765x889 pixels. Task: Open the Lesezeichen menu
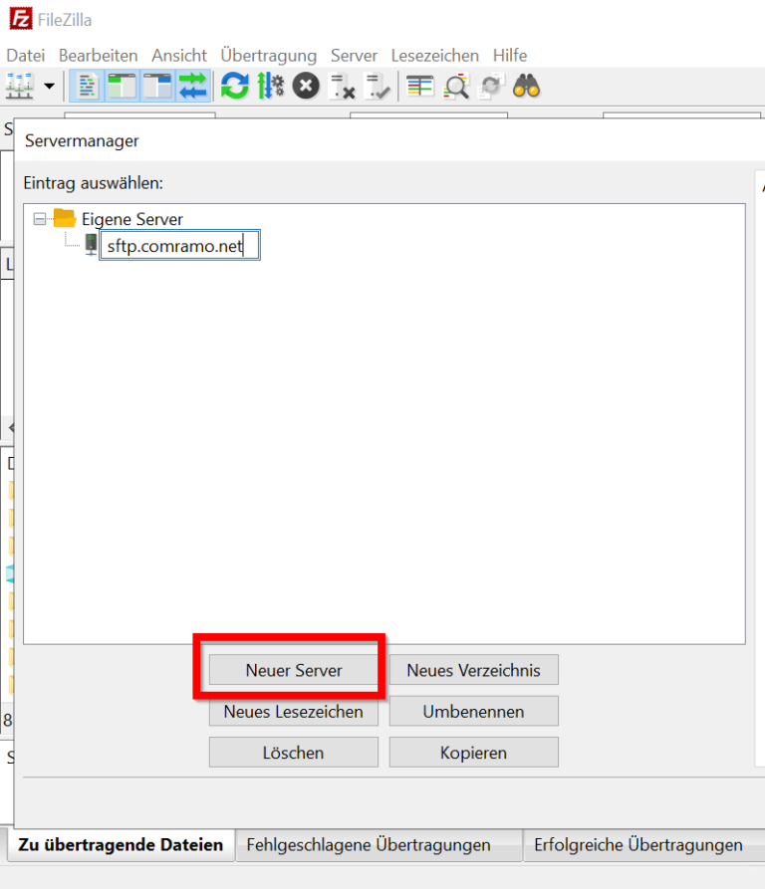[x=435, y=56]
